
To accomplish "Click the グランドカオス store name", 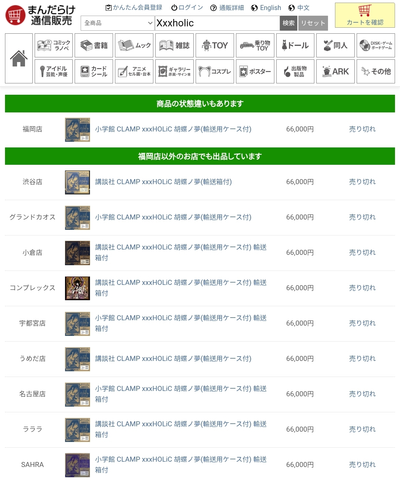I will pos(32,217).
